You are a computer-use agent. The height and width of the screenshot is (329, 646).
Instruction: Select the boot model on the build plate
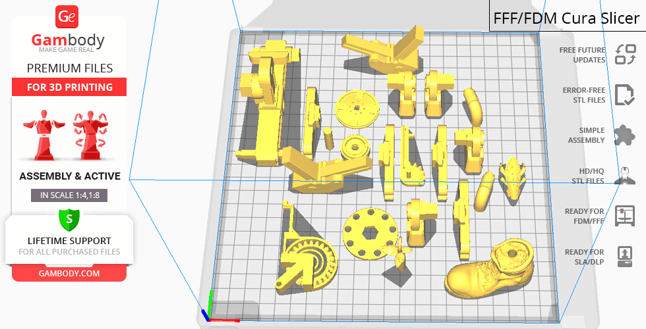point(488,266)
